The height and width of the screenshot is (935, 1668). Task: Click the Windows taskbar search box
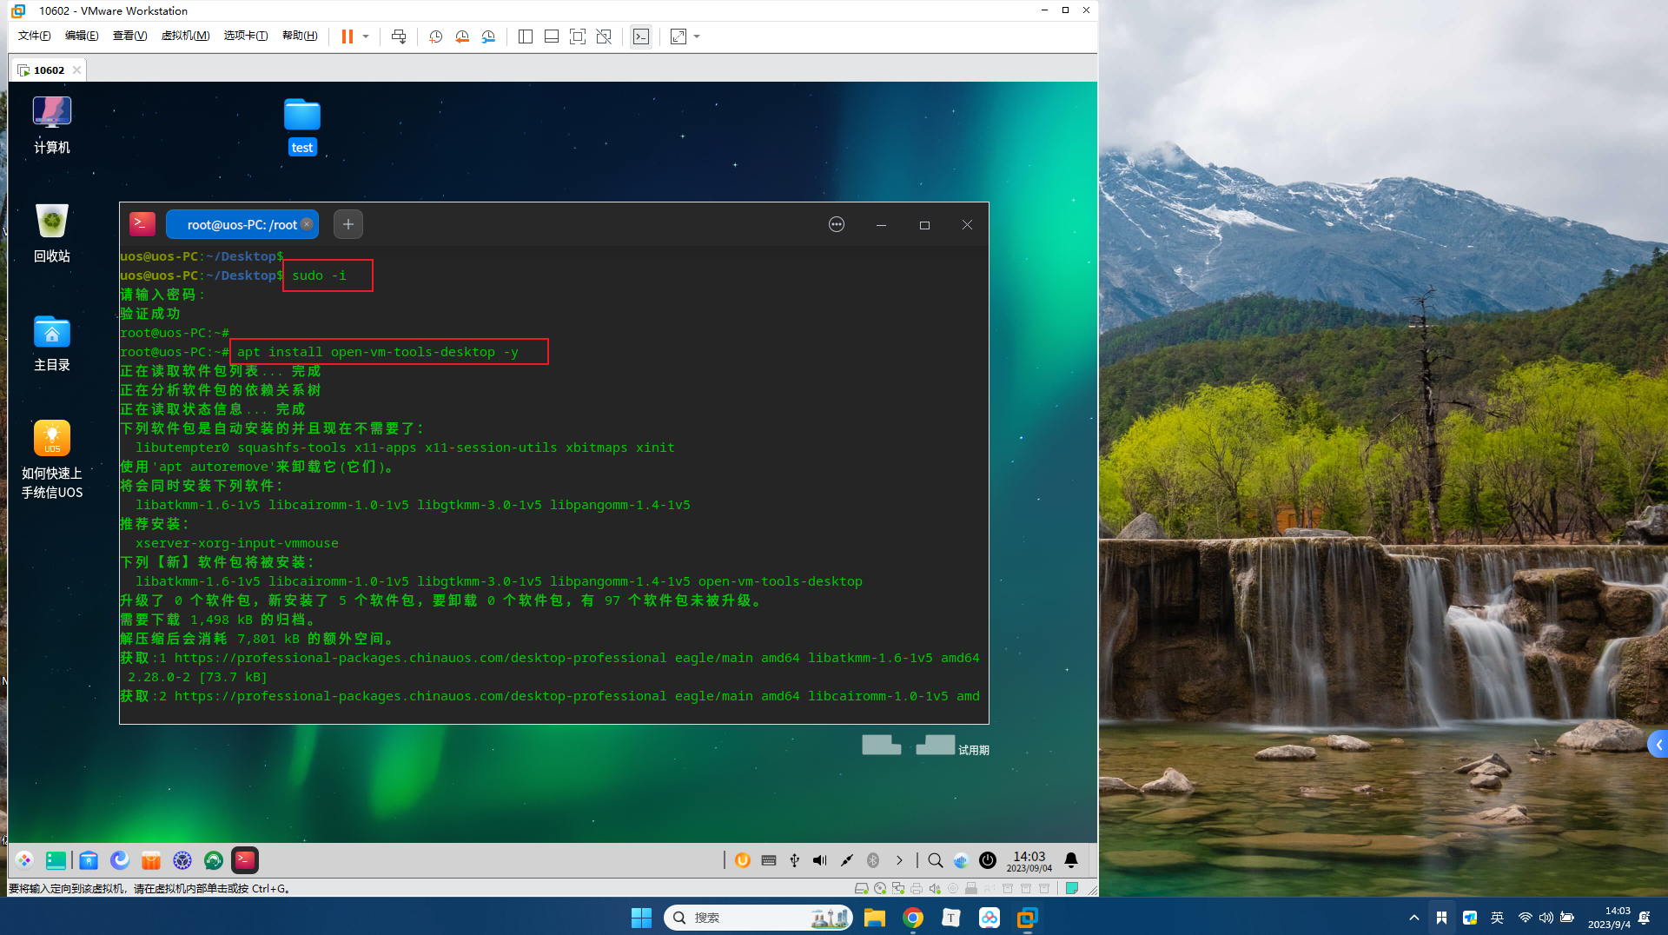(x=758, y=918)
